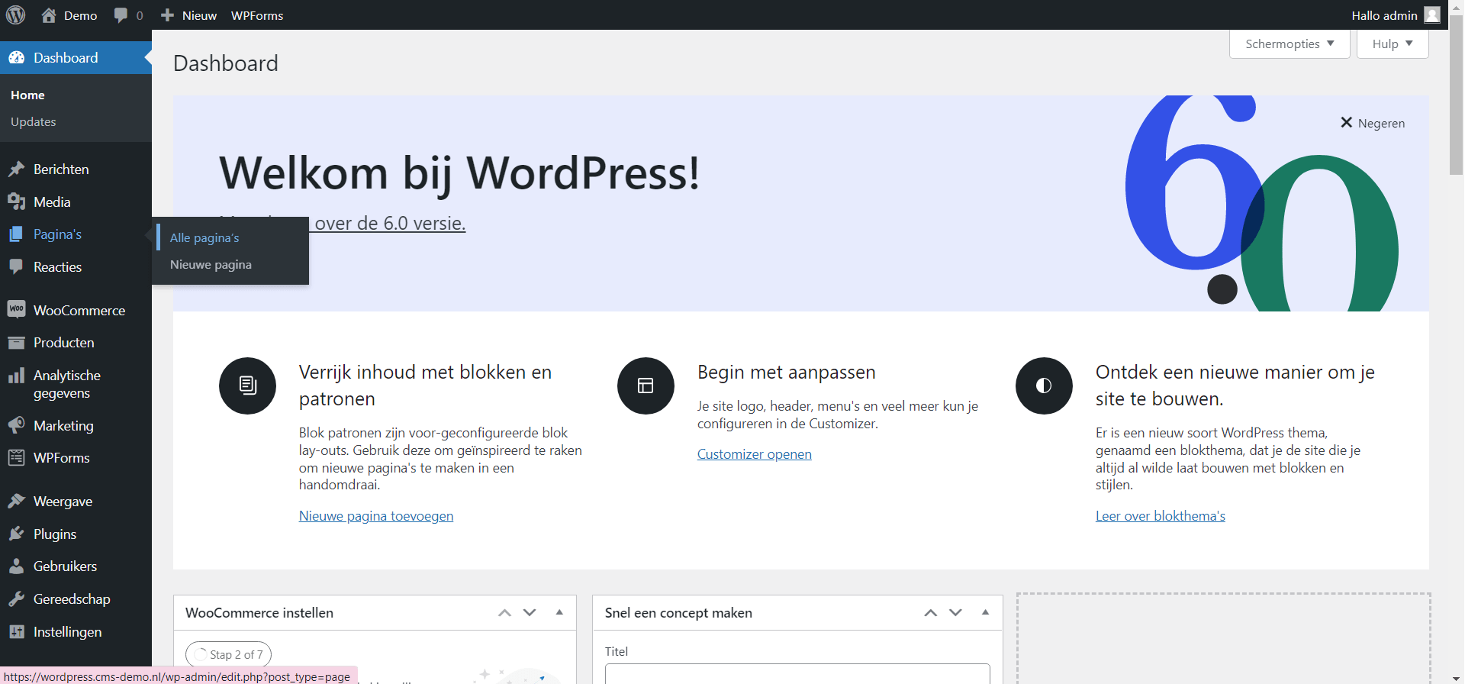Click the Leer over blokthema's link

(1161, 516)
